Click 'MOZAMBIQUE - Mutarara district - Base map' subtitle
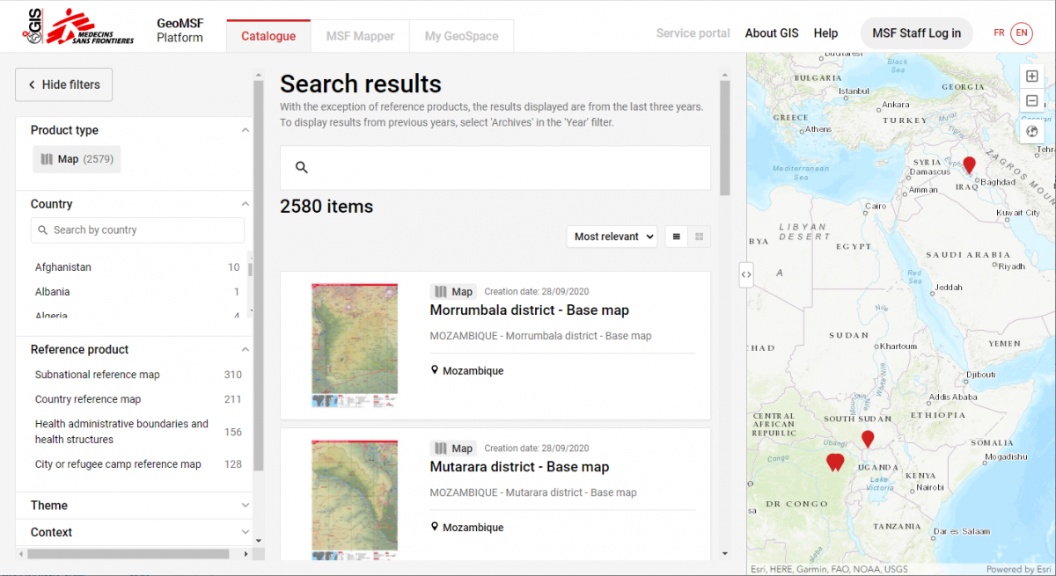 (x=533, y=492)
